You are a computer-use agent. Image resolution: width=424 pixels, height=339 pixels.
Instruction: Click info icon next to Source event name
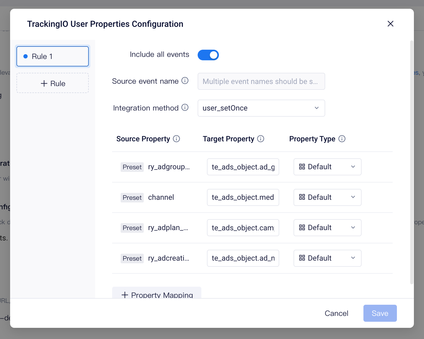coord(185,80)
